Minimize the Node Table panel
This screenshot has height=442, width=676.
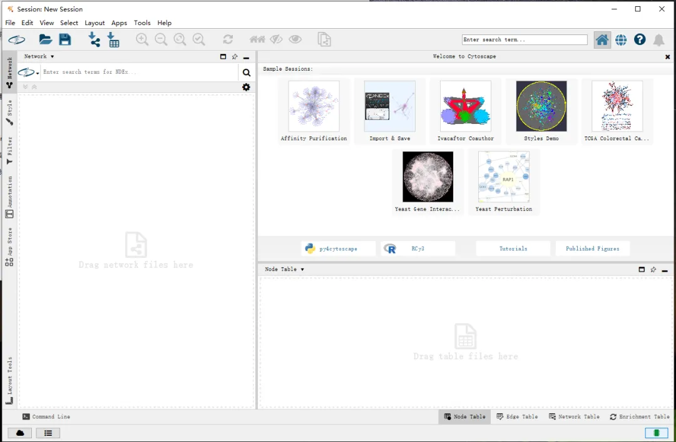(665, 270)
